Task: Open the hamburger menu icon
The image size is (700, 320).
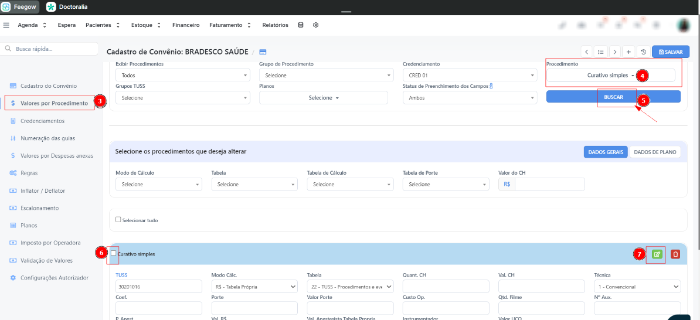Action: [x=6, y=25]
